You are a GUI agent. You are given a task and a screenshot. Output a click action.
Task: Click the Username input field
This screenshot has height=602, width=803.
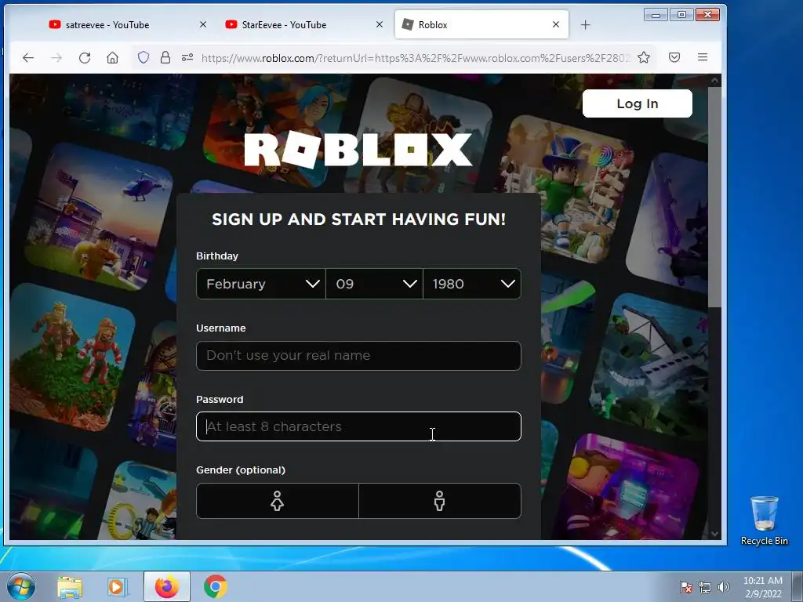point(358,356)
